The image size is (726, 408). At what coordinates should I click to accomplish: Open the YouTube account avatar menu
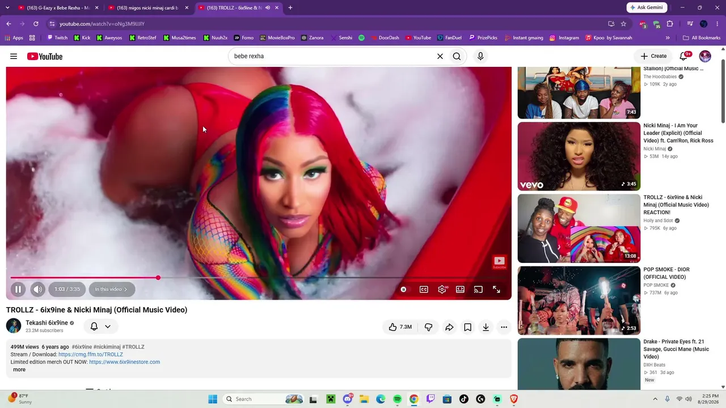[705, 56]
